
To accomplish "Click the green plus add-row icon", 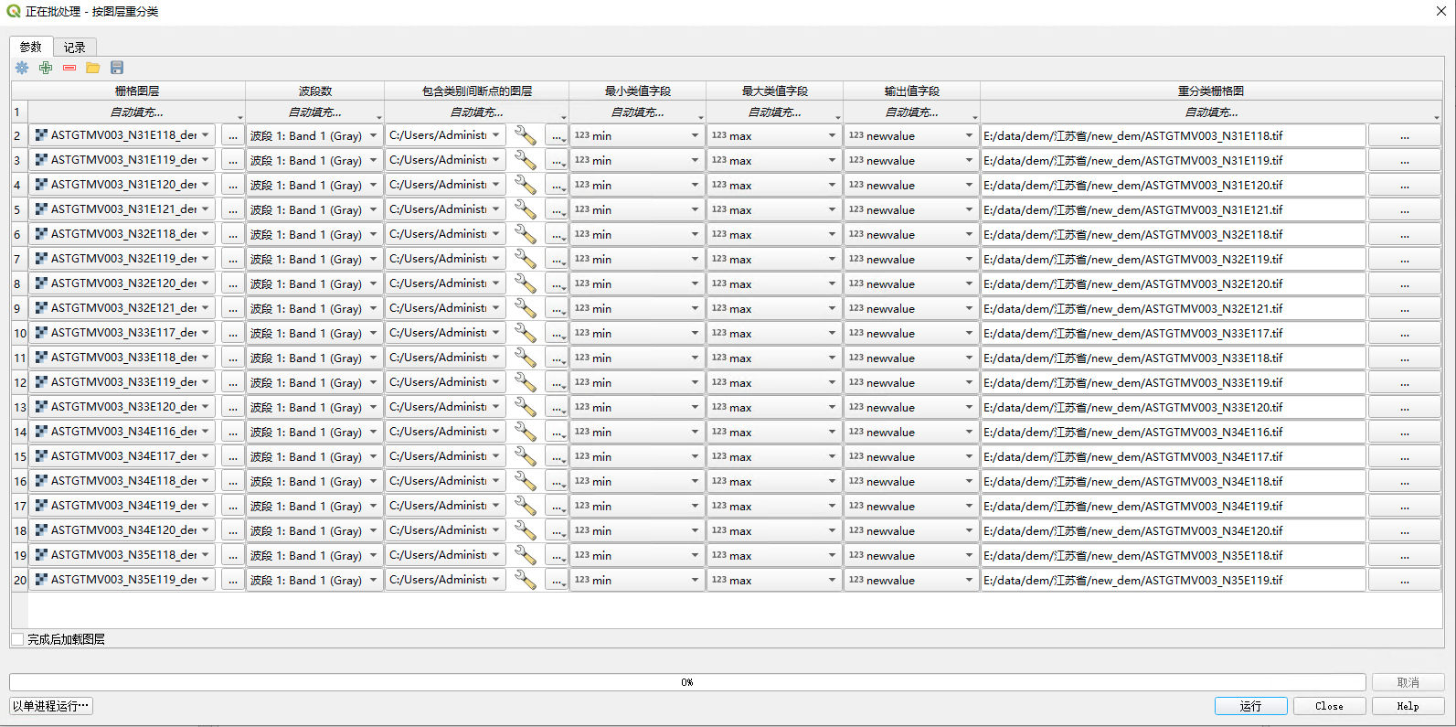I will pyautogui.click(x=46, y=68).
